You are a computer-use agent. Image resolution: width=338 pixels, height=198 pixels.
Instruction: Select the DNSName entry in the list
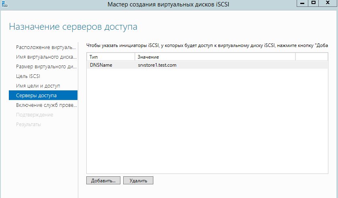point(101,65)
